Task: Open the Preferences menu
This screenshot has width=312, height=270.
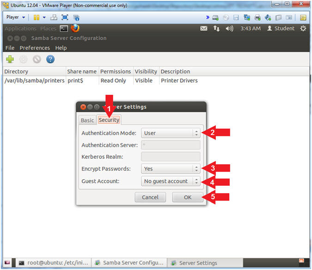Action: pyautogui.click(x=35, y=48)
